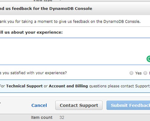Click the Cancel link
The width and height of the screenshot is (150, 121).
[x=39, y=105]
